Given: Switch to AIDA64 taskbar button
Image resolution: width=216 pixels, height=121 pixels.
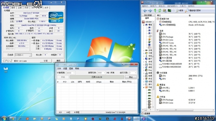Looking at the screenshot, I should tap(129, 119).
